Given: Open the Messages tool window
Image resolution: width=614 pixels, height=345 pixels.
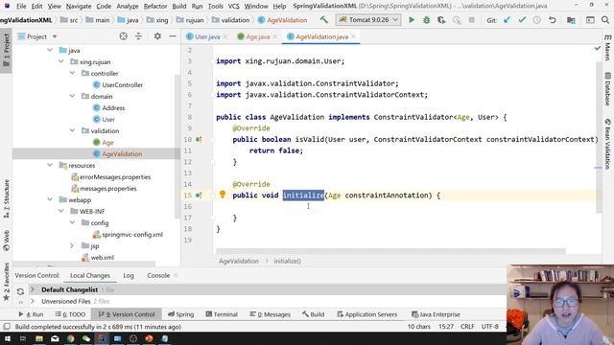Looking at the screenshot, I should [x=270, y=314].
